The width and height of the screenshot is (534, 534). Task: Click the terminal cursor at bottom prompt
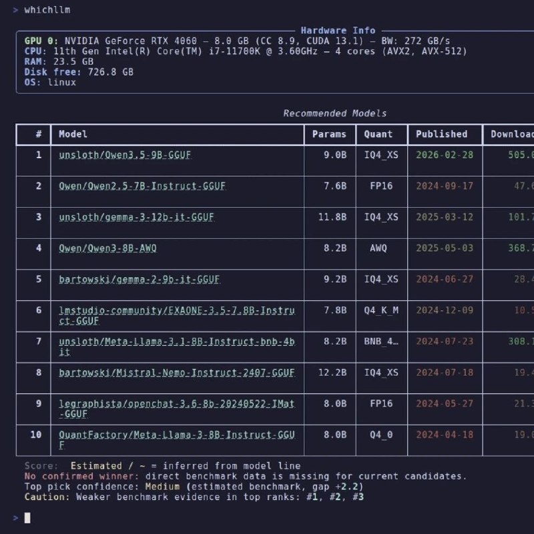[27, 518]
